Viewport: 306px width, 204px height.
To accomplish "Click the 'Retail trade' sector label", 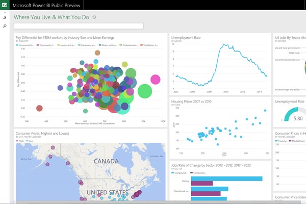I will click(294, 53).
